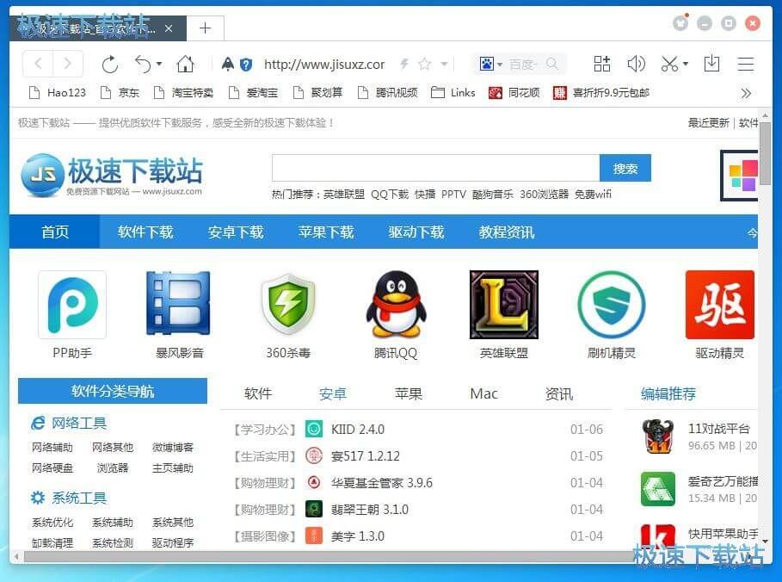This screenshot has height=582, width=782.
Task: Go back with the browser back arrow
Action: [x=38, y=64]
